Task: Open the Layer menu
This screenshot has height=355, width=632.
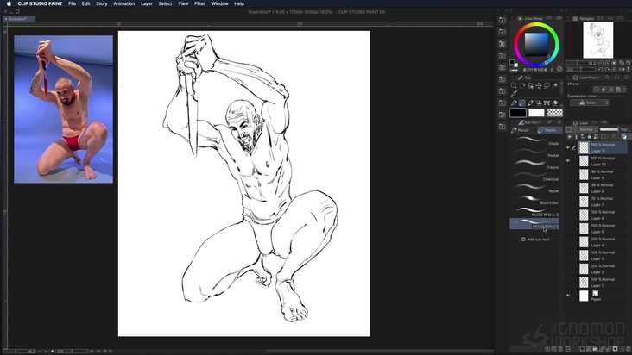Action: pyautogui.click(x=147, y=3)
